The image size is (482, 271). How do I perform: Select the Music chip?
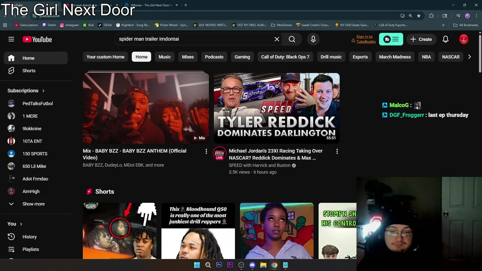165,57
